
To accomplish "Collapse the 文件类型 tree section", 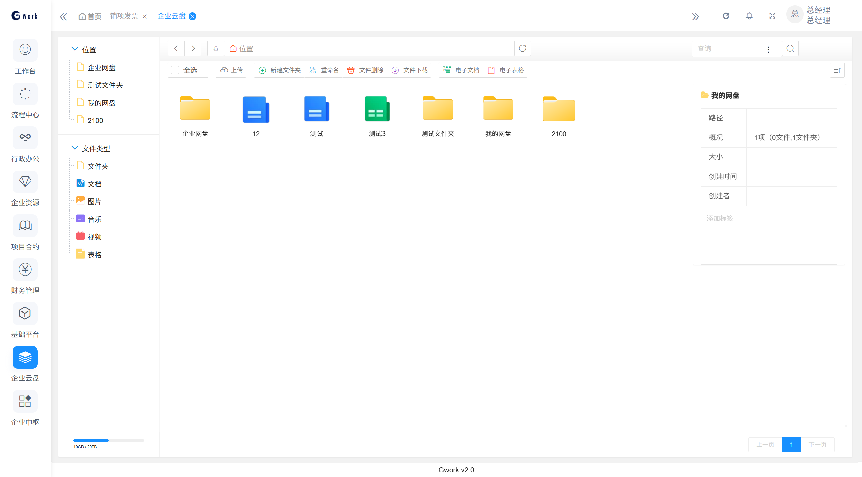I will pyautogui.click(x=75, y=148).
